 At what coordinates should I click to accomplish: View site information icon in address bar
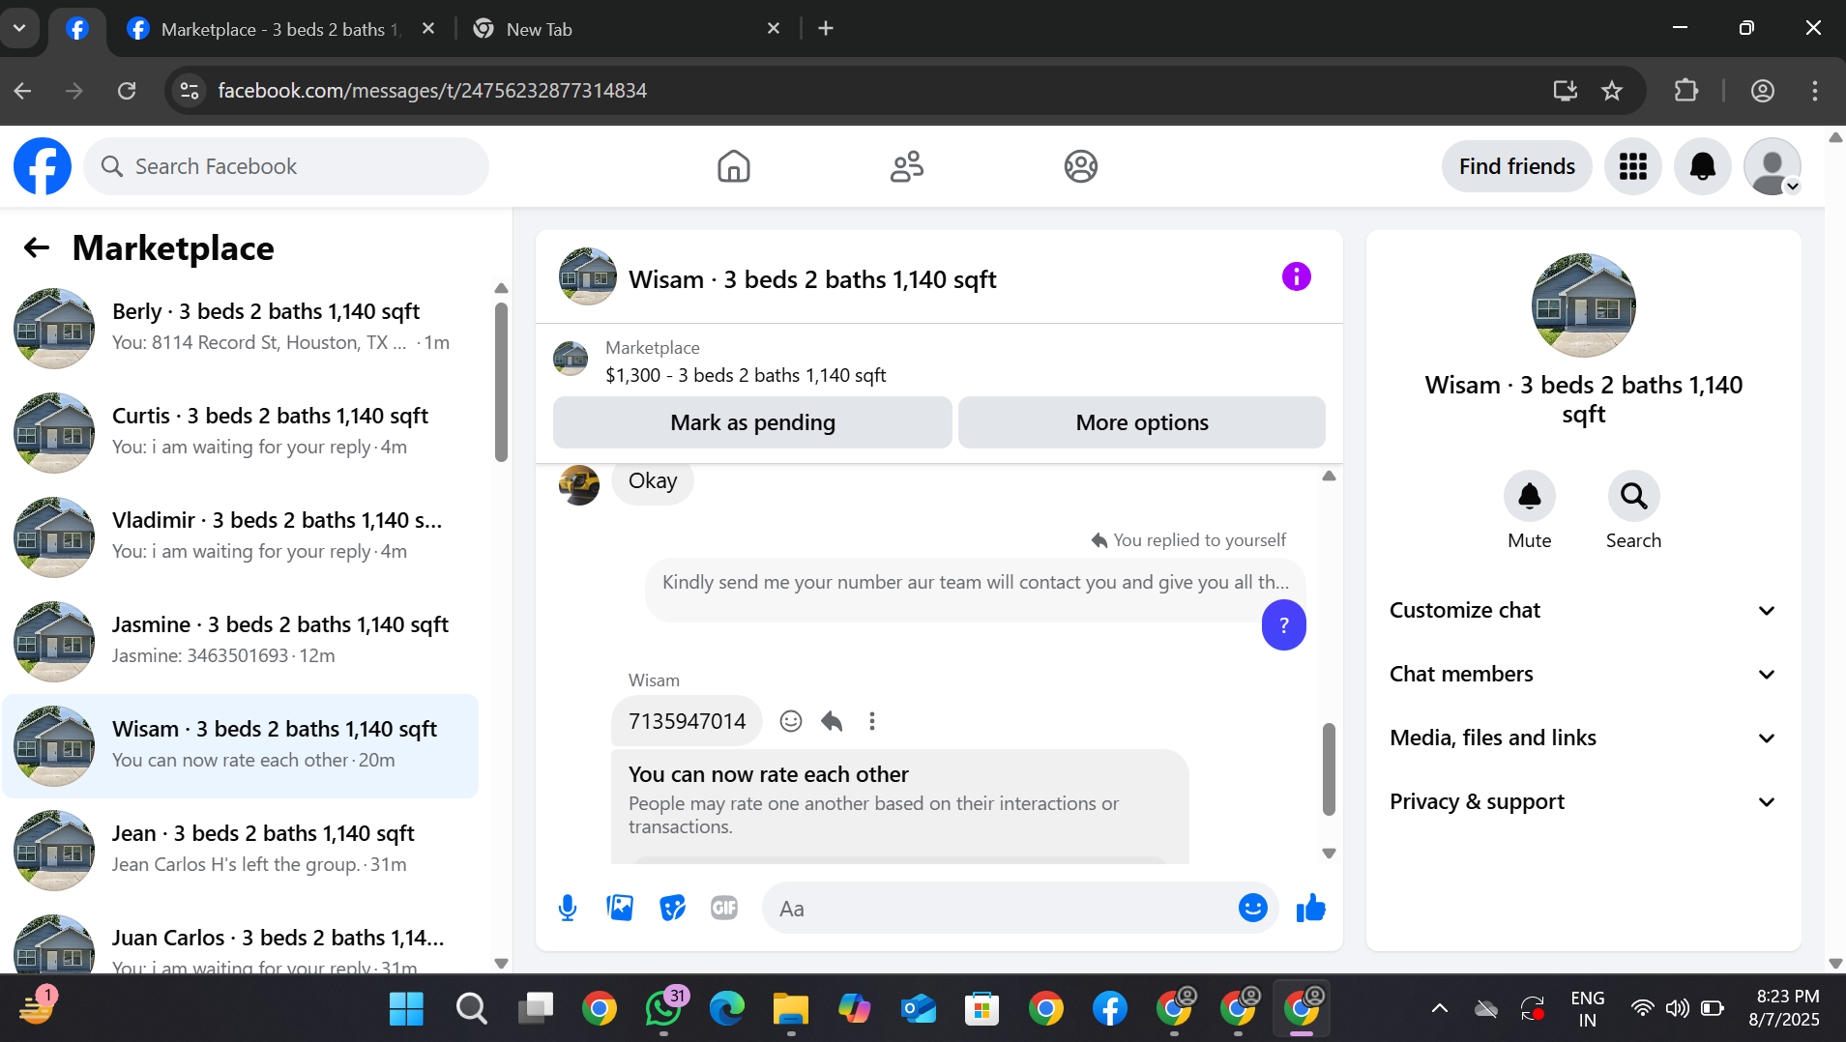coord(190,91)
